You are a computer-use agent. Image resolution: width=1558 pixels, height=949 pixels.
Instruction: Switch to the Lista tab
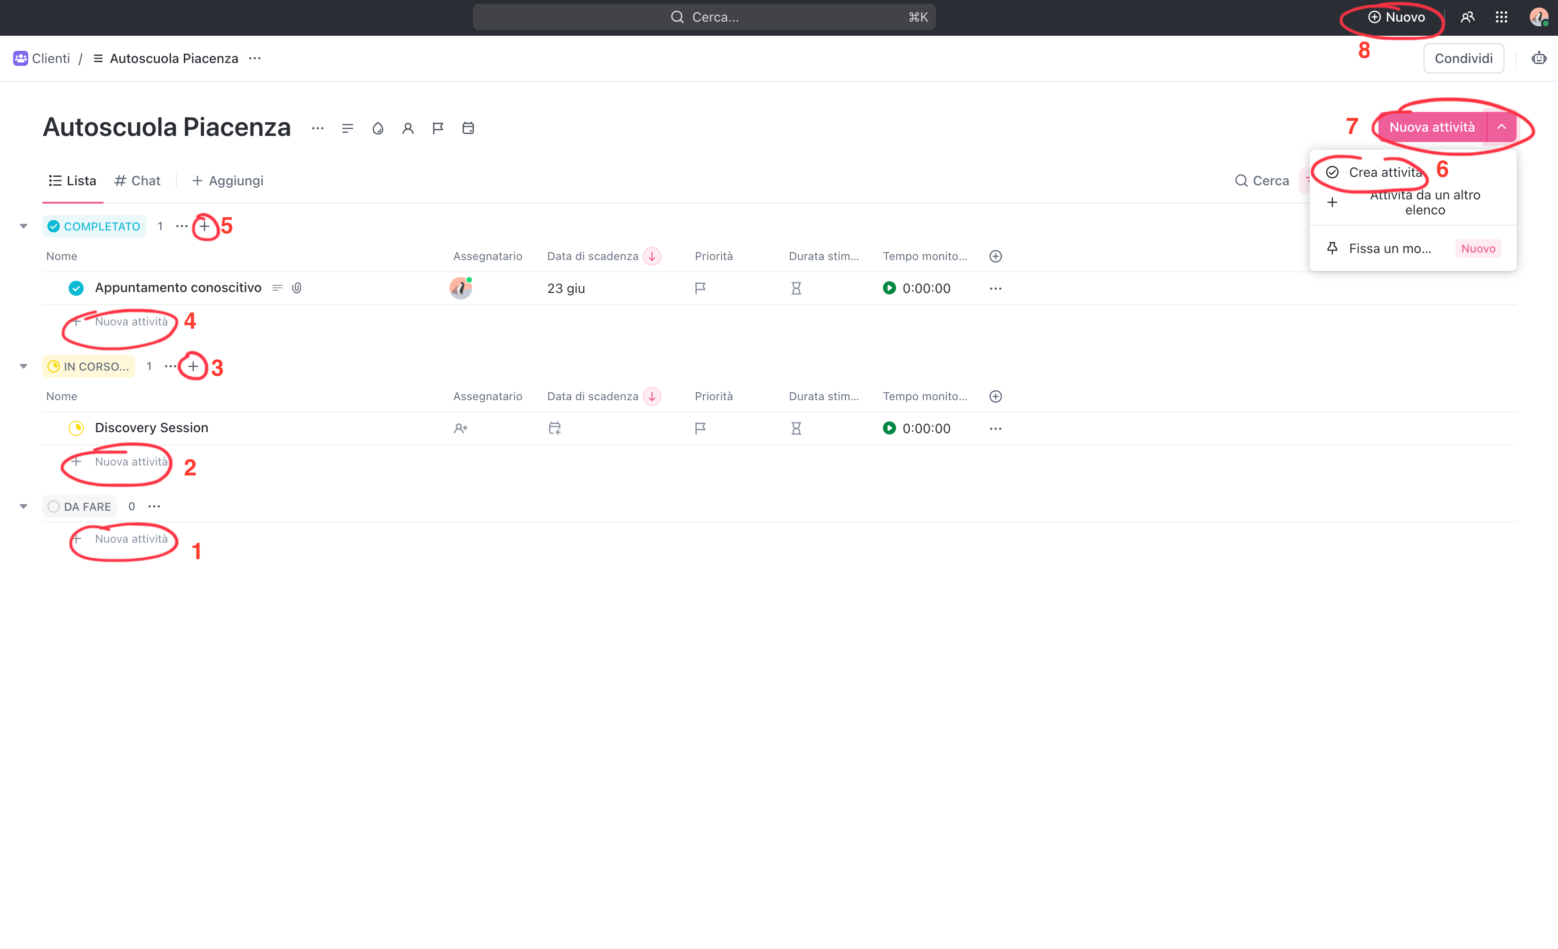click(x=73, y=181)
